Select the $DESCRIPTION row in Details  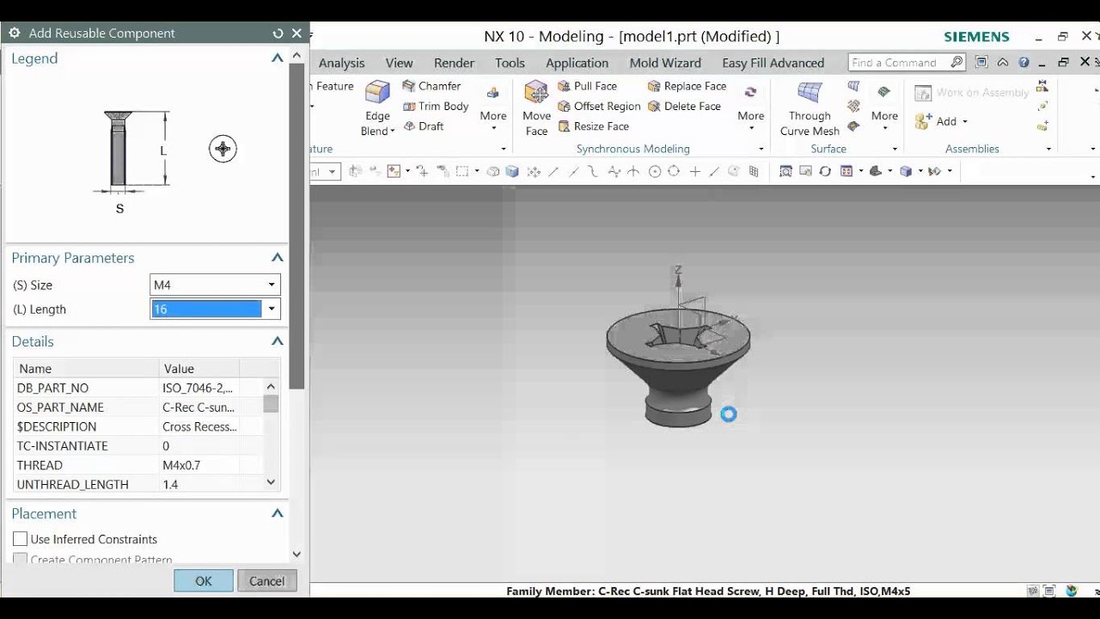[x=137, y=426]
